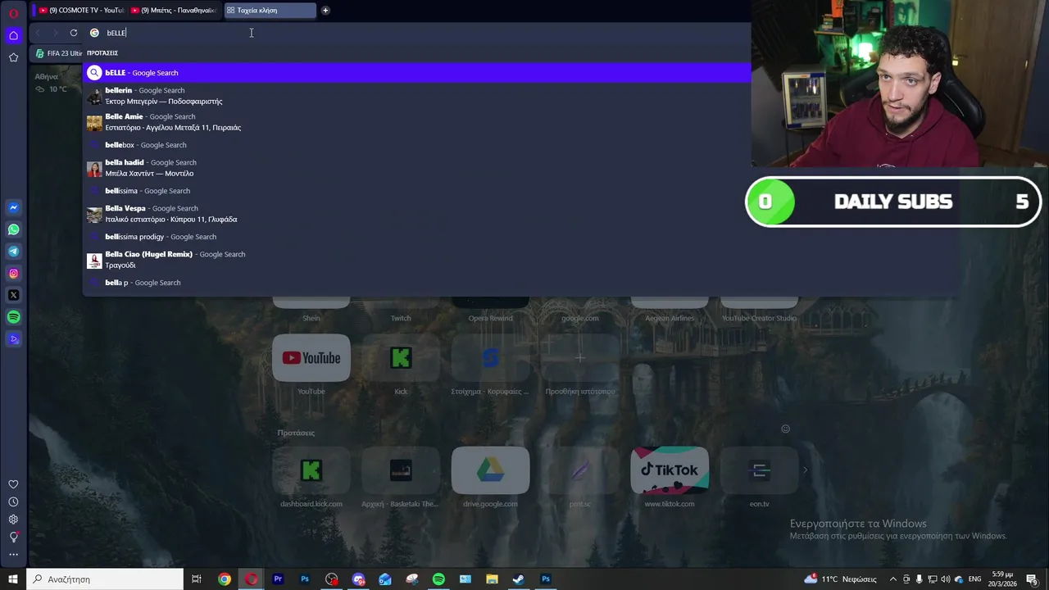Click the lightbulb icon in the sidebar
The image size is (1049, 590).
13,537
